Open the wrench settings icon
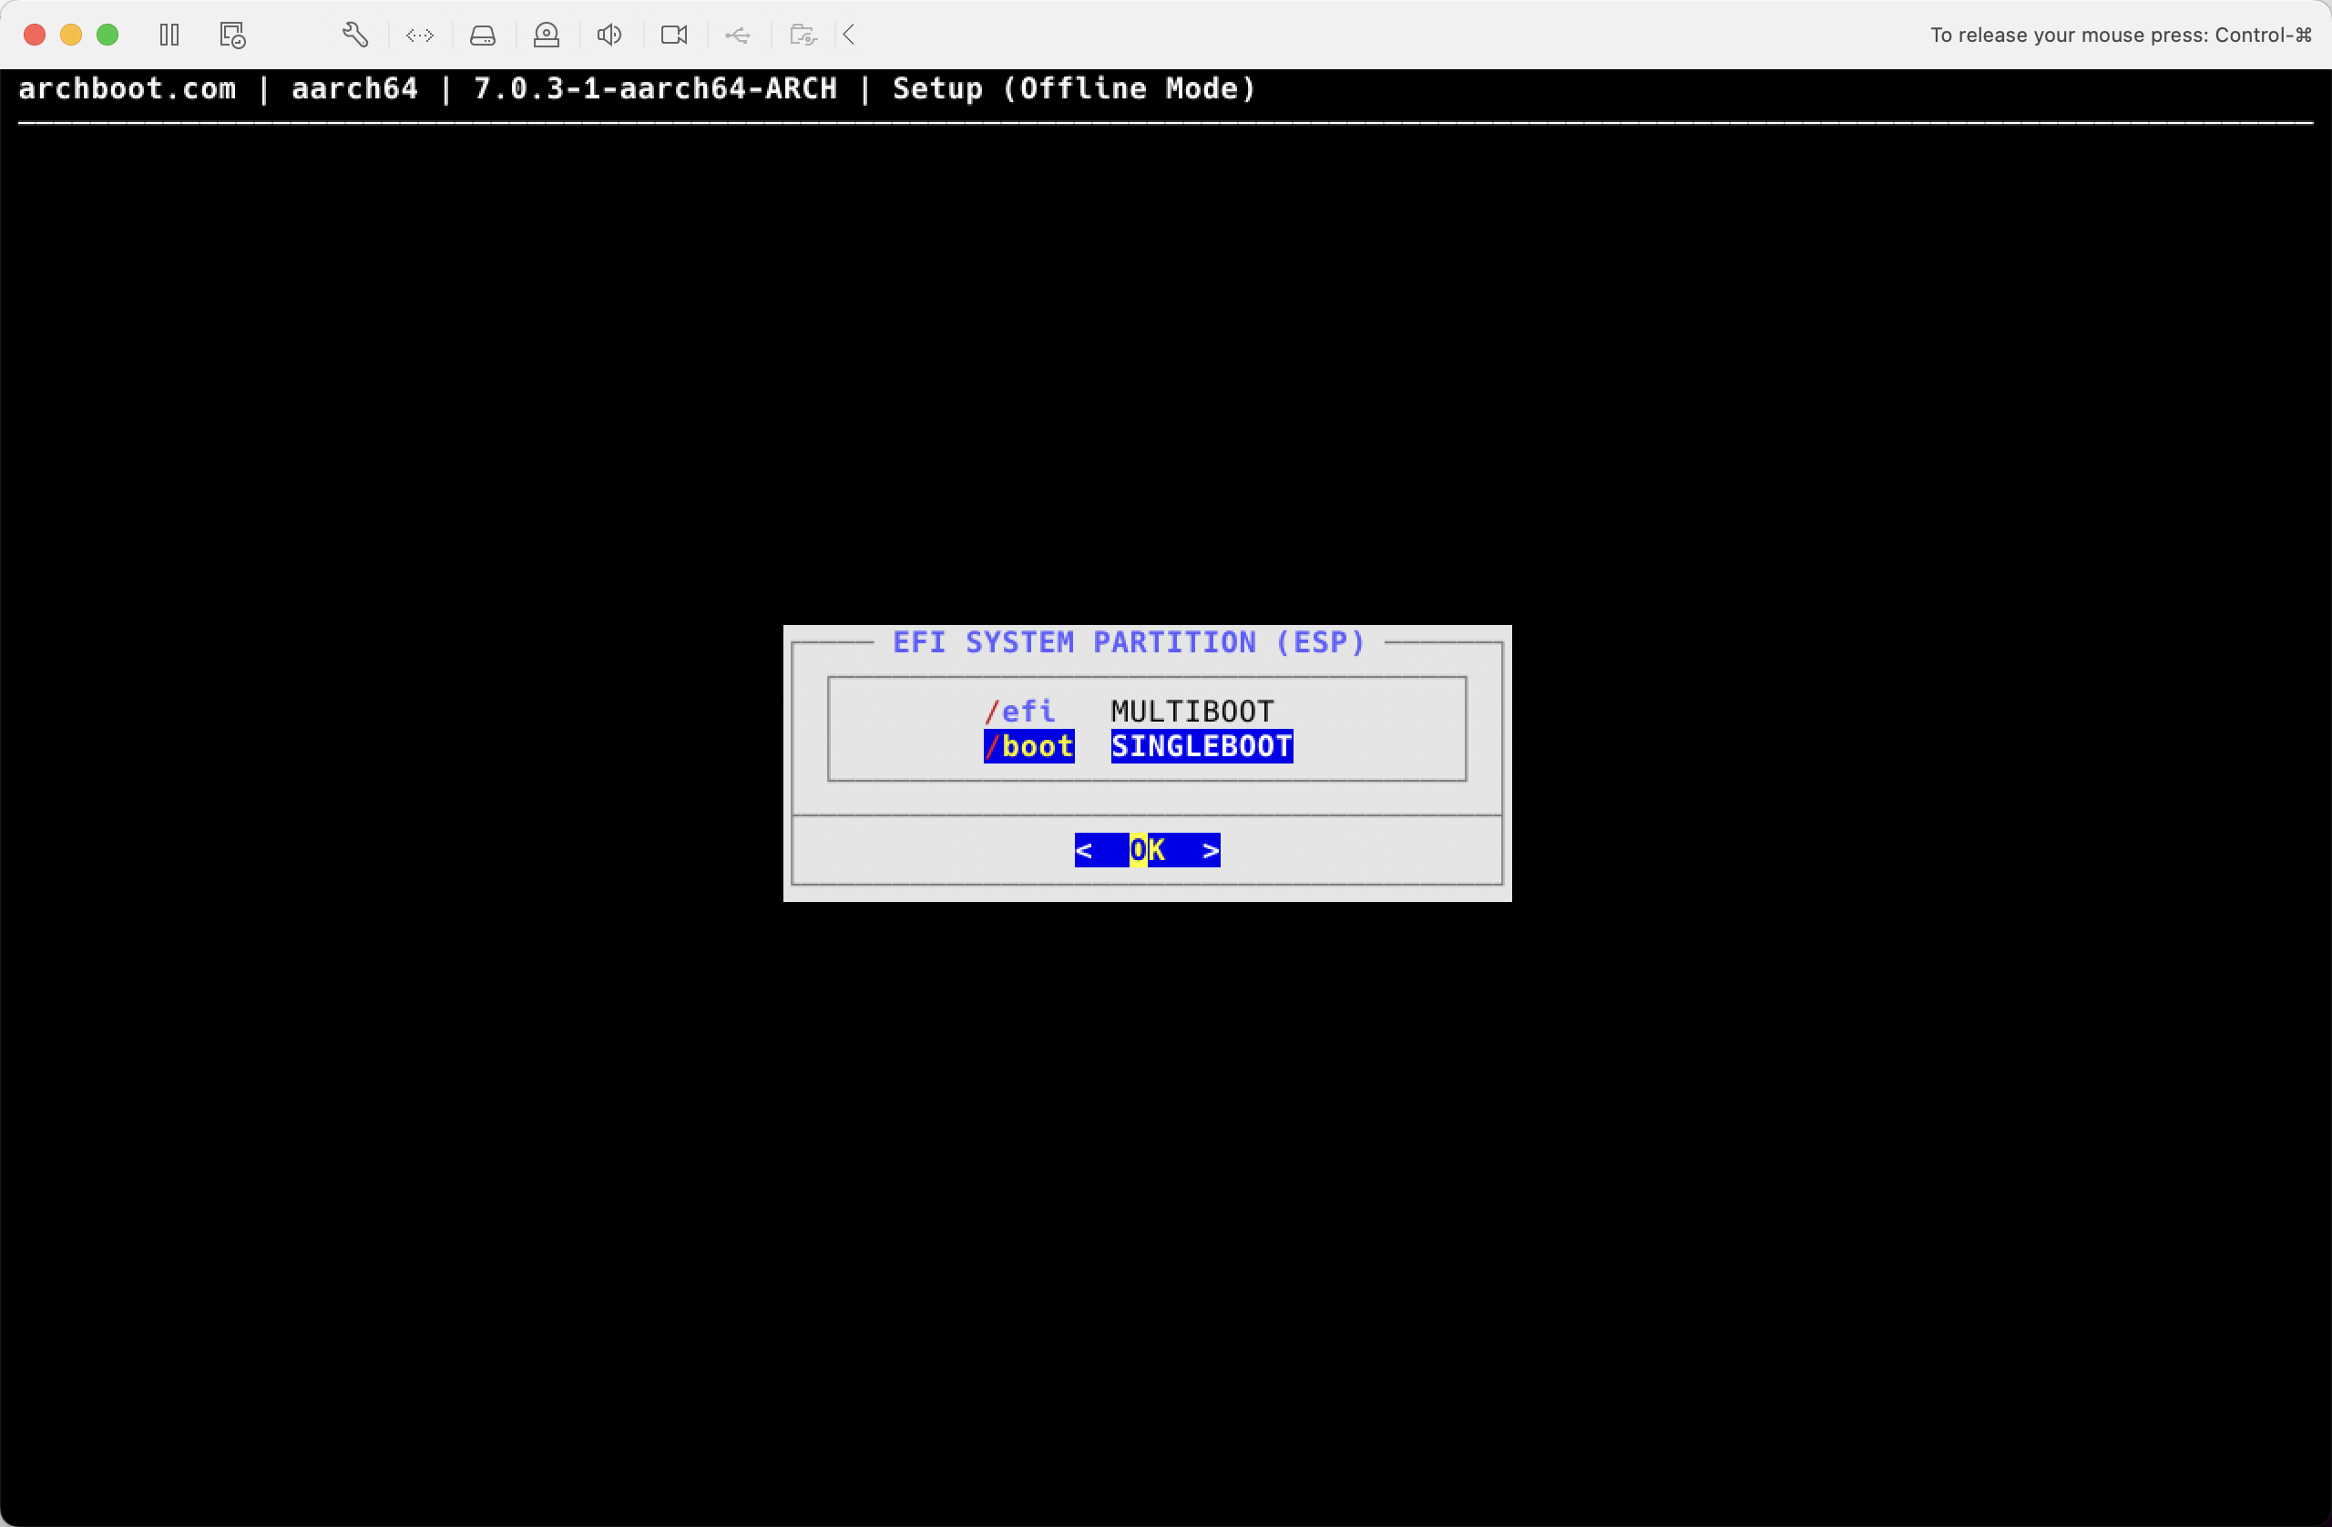The width and height of the screenshot is (2332, 1527). click(354, 36)
